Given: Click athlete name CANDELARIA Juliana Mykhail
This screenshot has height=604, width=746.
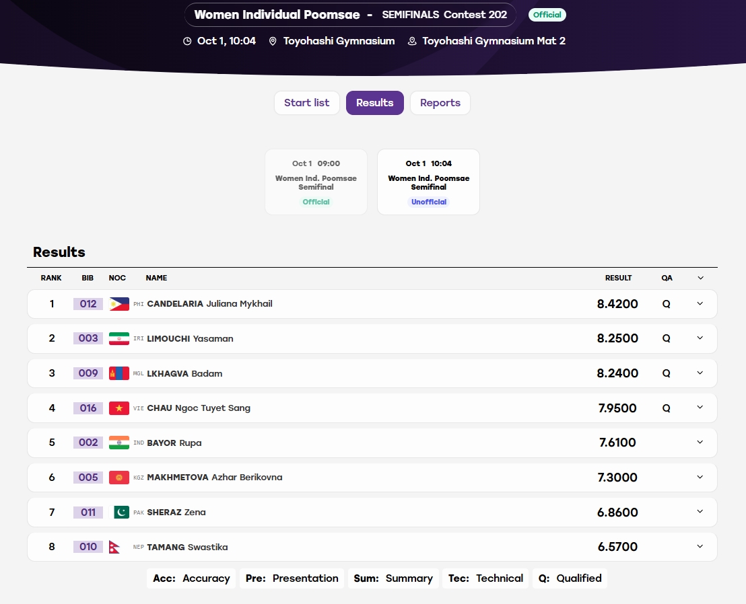Looking at the screenshot, I should tap(210, 303).
